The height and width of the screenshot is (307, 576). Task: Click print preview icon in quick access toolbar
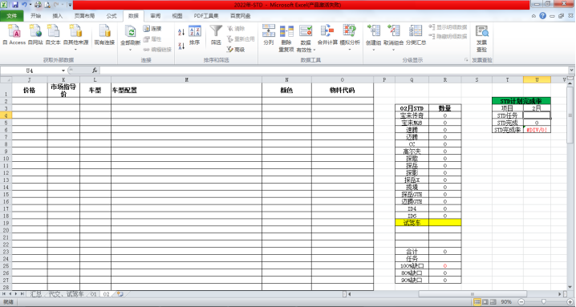coord(47,5)
